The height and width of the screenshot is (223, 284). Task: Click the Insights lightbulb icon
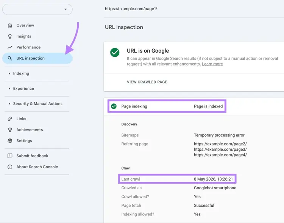point(10,36)
